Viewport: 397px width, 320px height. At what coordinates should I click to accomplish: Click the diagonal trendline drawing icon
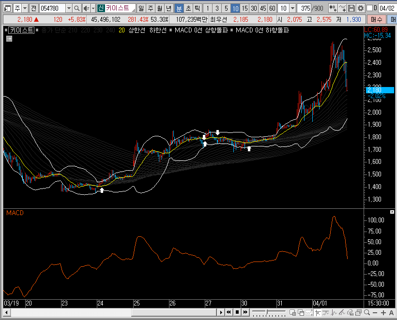[342, 313]
